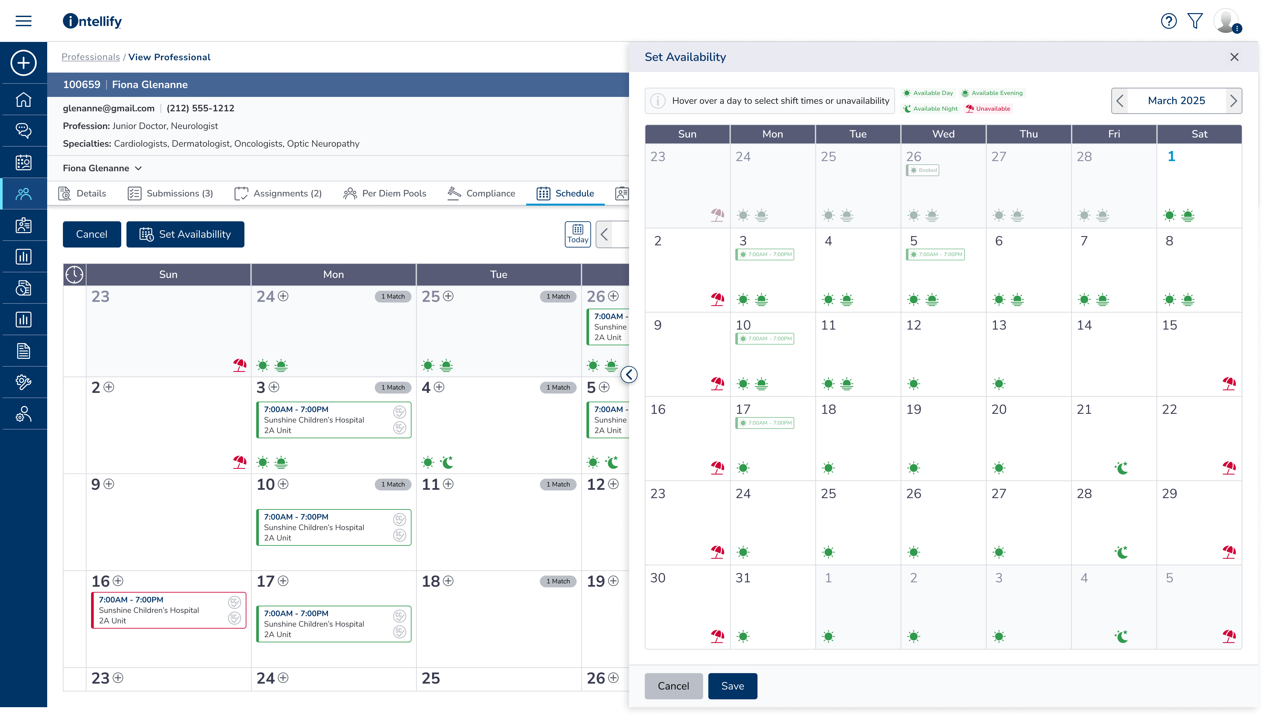Click the create new plus icon
The image size is (1264, 717).
tap(23, 63)
